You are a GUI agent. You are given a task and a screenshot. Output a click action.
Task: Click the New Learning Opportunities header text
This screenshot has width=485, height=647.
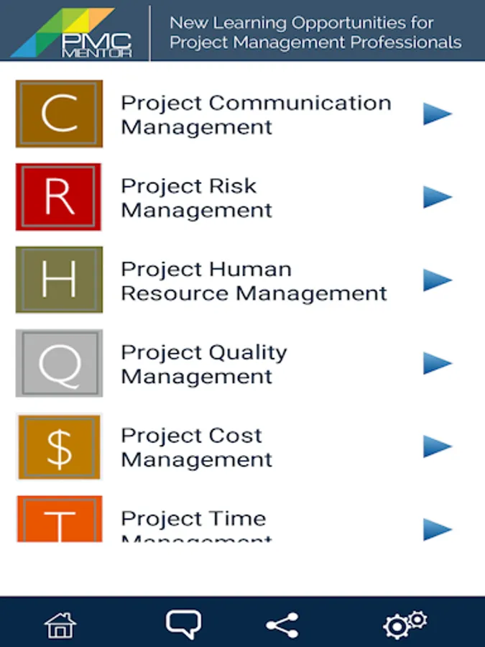[315, 32]
